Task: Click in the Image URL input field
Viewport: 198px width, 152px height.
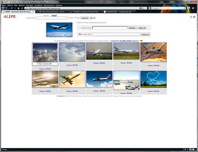Action: click(x=116, y=34)
